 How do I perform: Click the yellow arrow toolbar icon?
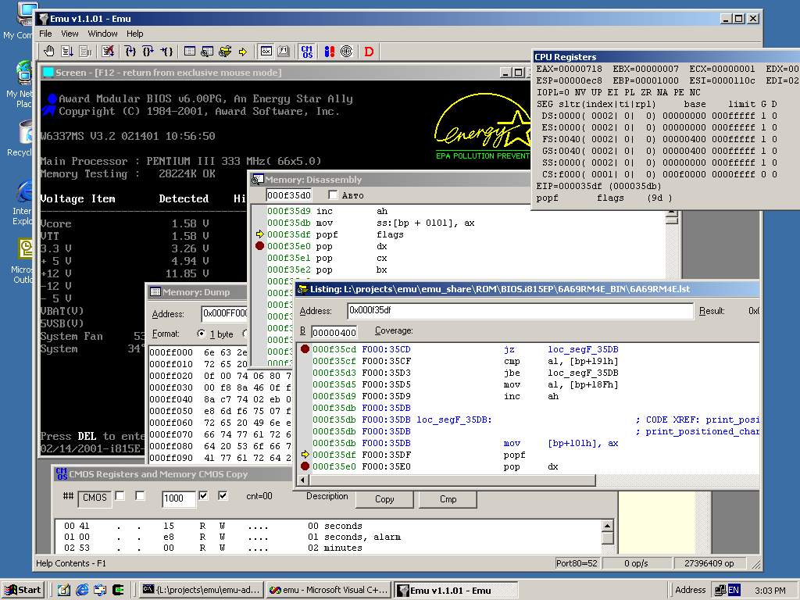243,52
